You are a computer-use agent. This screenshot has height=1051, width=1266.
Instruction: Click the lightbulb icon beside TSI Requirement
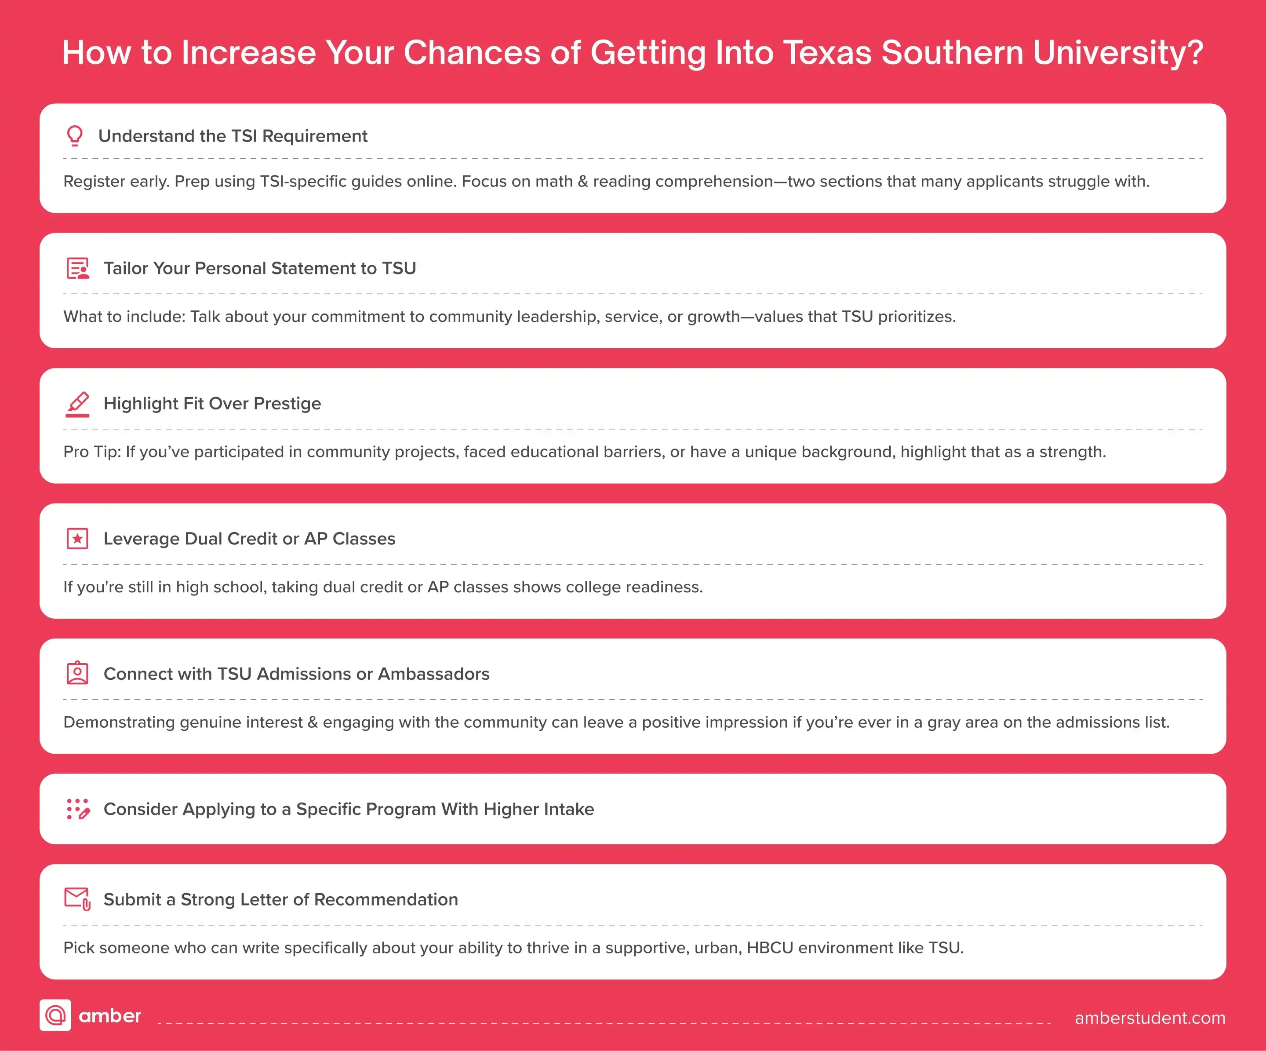(75, 136)
